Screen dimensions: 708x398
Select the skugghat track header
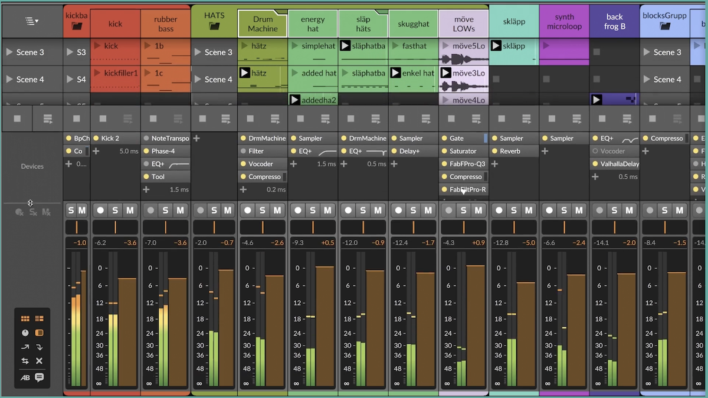click(x=414, y=24)
